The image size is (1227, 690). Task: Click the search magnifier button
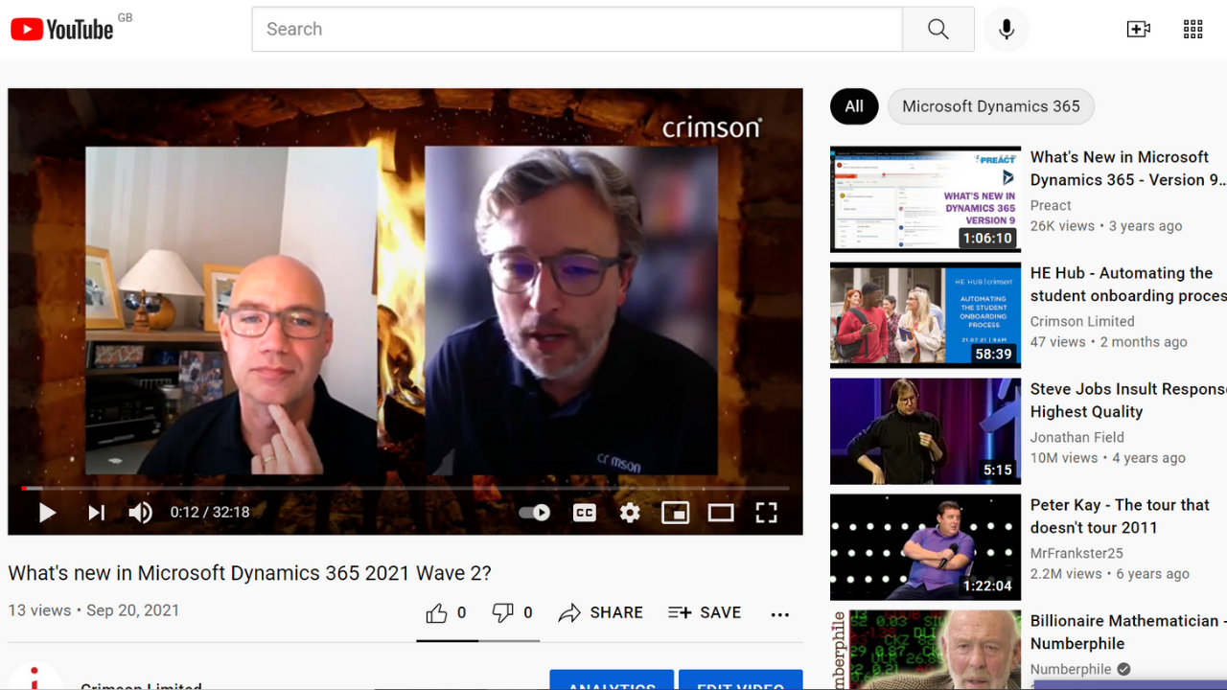[938, 30]
